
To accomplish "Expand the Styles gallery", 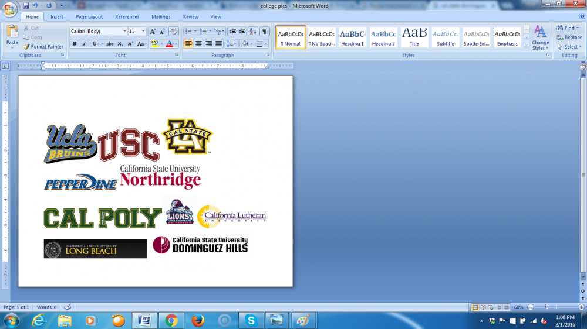I will tap(527, 45).
